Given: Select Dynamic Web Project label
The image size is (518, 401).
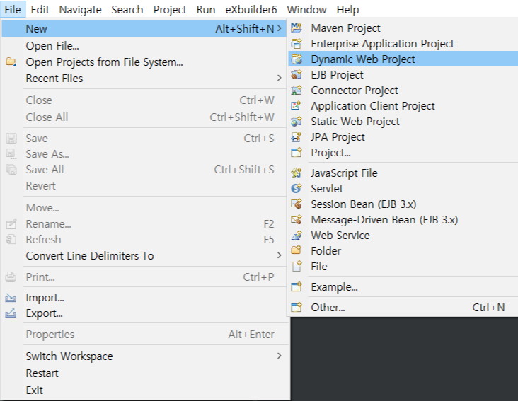Looking at the screenshot, I should tap(363, 59).
